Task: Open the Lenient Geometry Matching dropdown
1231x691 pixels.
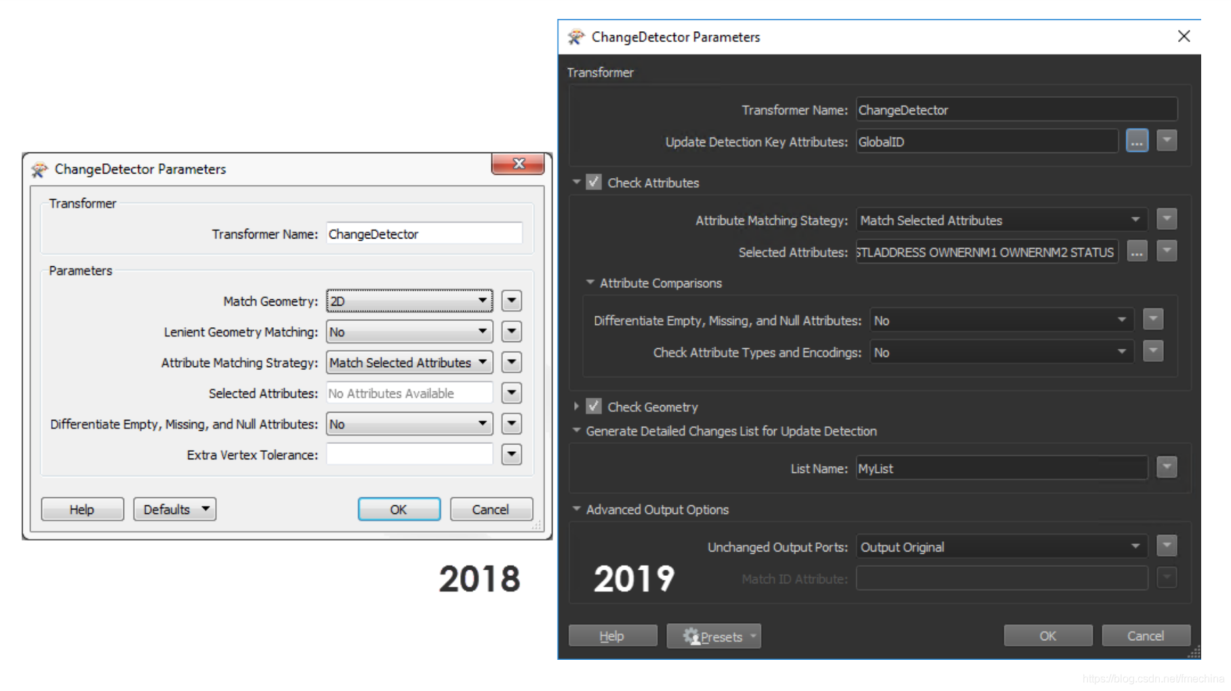Action: coord(409,332)
